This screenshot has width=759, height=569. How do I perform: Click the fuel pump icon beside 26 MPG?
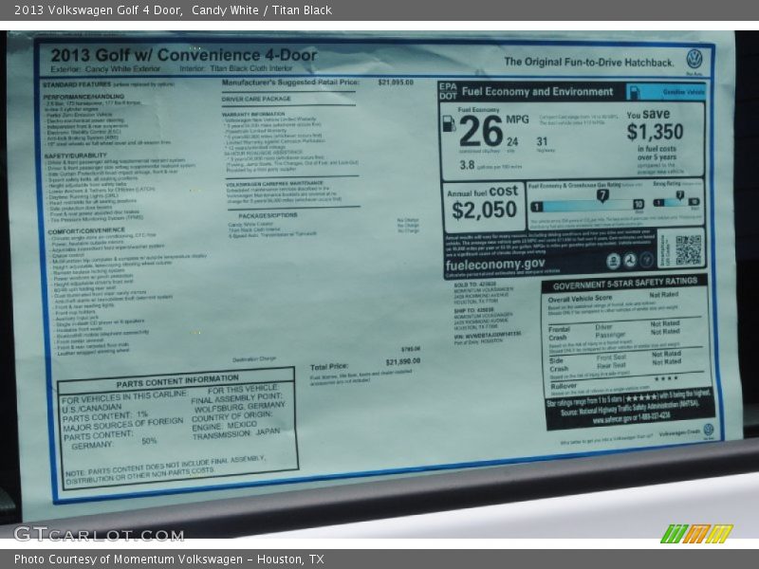click(449, 124)
